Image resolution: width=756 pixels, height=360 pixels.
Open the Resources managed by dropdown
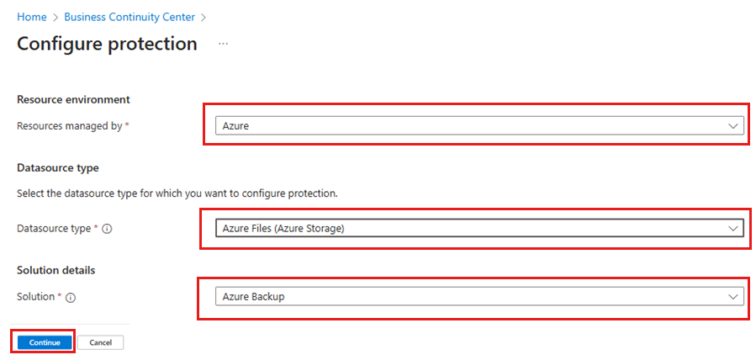479,126
